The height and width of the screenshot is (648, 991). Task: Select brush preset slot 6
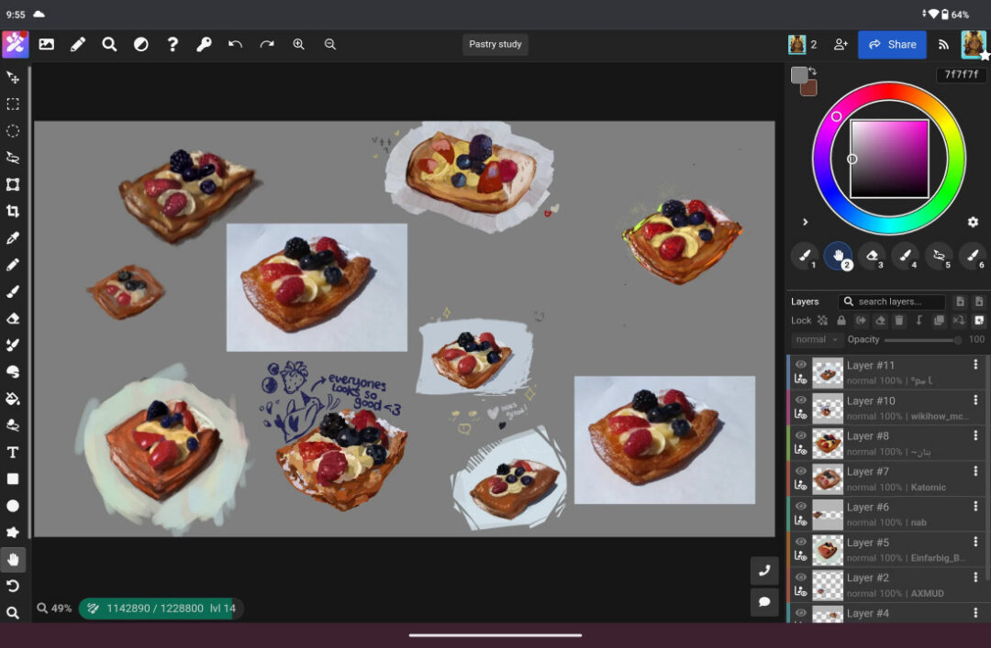[x=973, y=256]
